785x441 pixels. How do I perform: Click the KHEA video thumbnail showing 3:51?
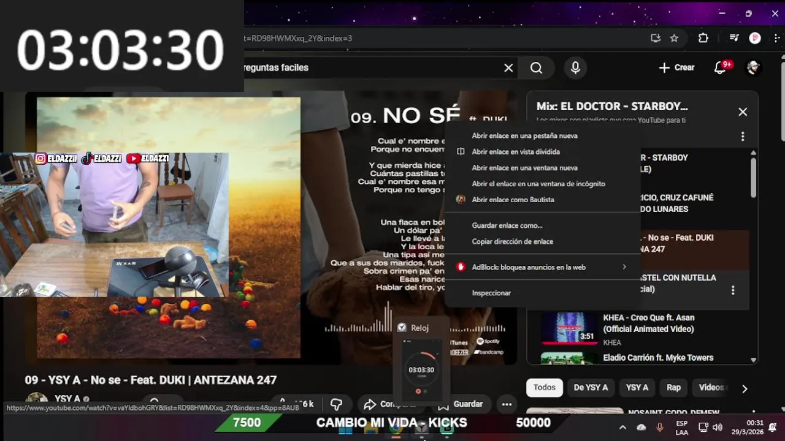(x=569, y=329)
